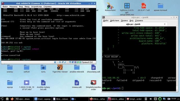Open 'Действия' menu in terminal

pos(114,20)
